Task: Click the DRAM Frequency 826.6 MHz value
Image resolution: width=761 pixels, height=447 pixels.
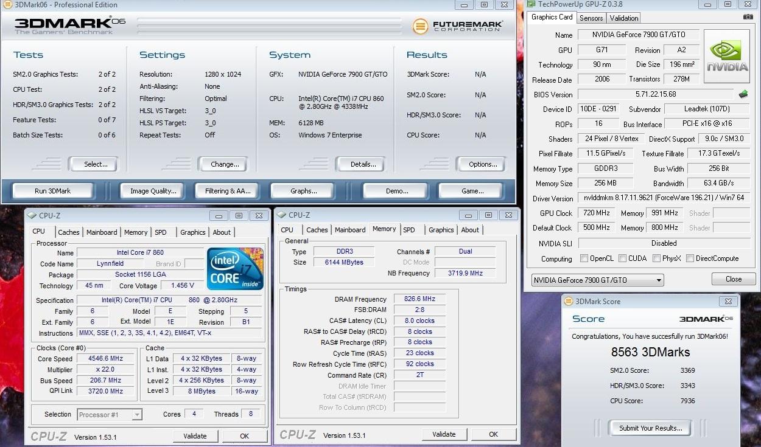Action: click(420, 299)
